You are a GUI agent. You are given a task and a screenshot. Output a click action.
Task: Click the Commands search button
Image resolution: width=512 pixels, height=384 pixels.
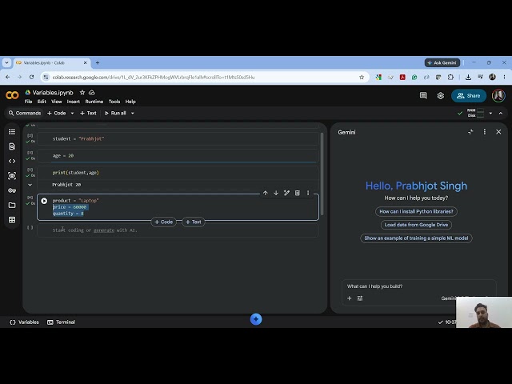click(25, 114)
